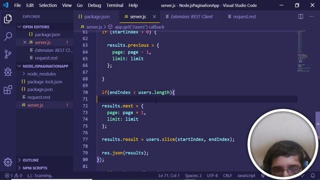
Task: Open the Edit menu
Action: [x=30, y=5]
